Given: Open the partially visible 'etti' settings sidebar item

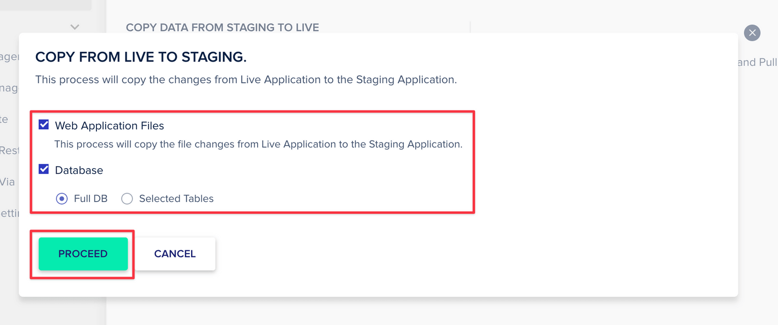Looking at the screenshot, I should (9, 213).
